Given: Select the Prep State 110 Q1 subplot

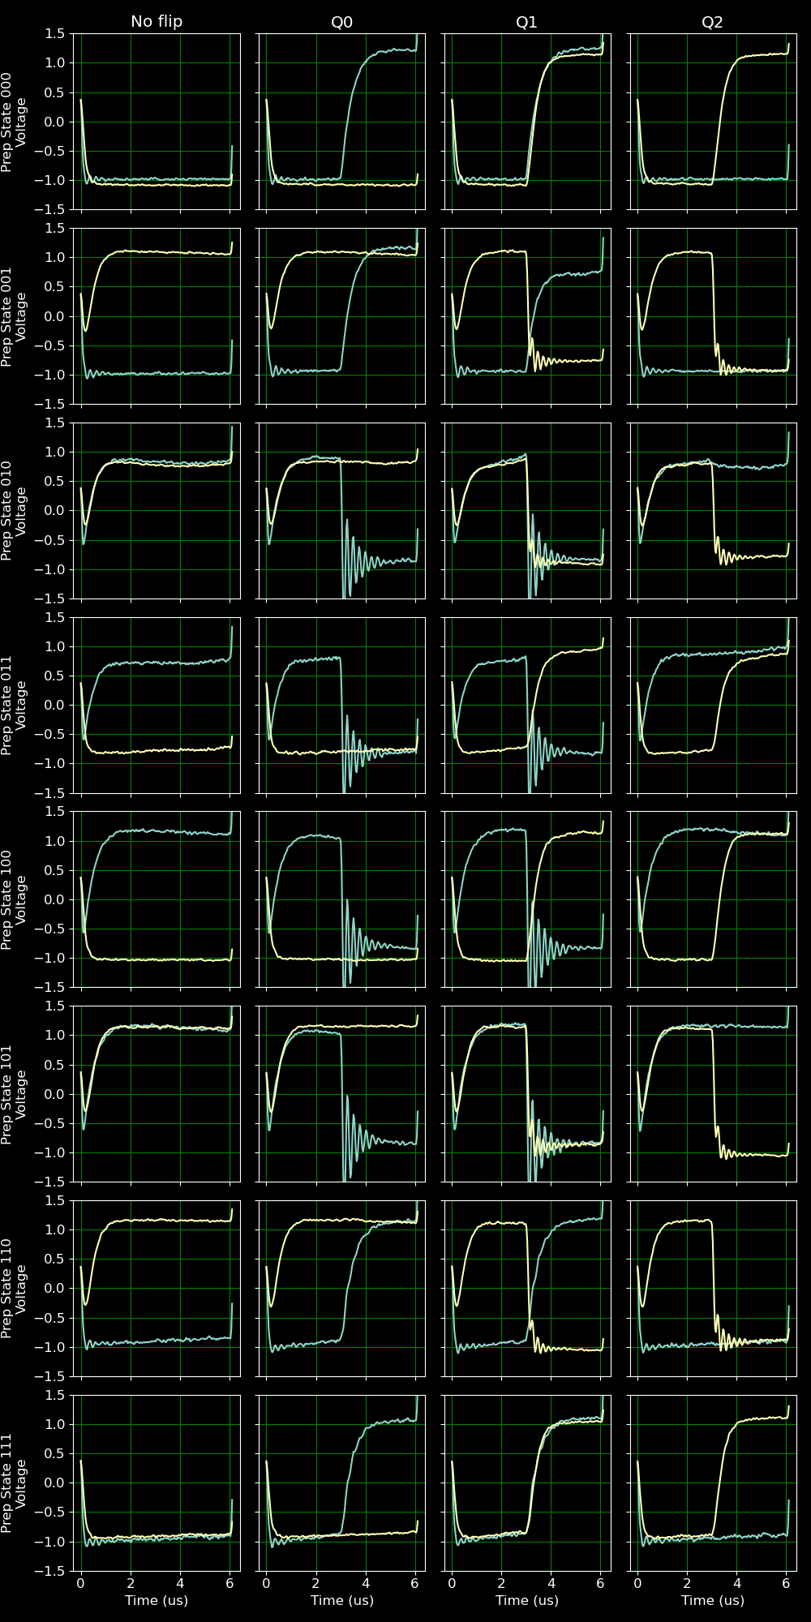Looking at the screenshot, I should pyautogui.click(x=527, y=1289).
